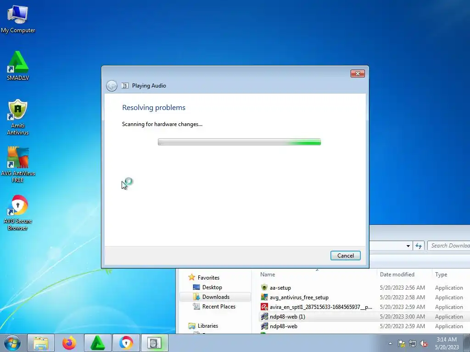Open AVG Secure Browser desktop shortcut
The image size is (470, 352).
pyautogui.click(x=18, y=212)
